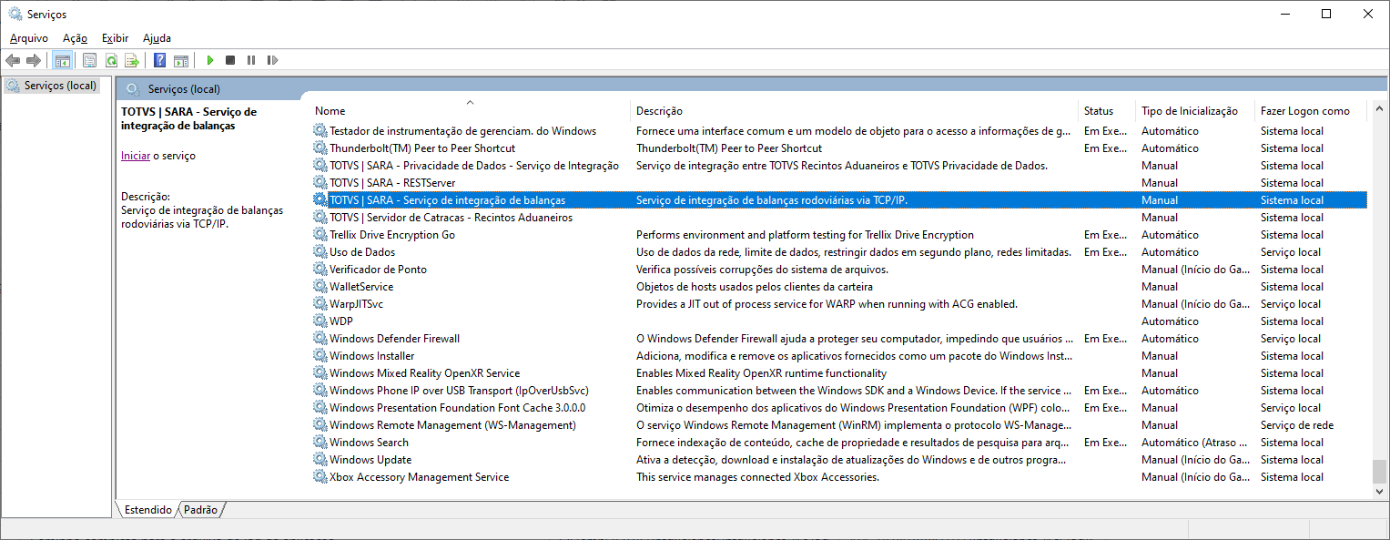The height and width of the screenshot is (540, 1390).
Task: Select the Windows Search service
Action: [838, 443]
